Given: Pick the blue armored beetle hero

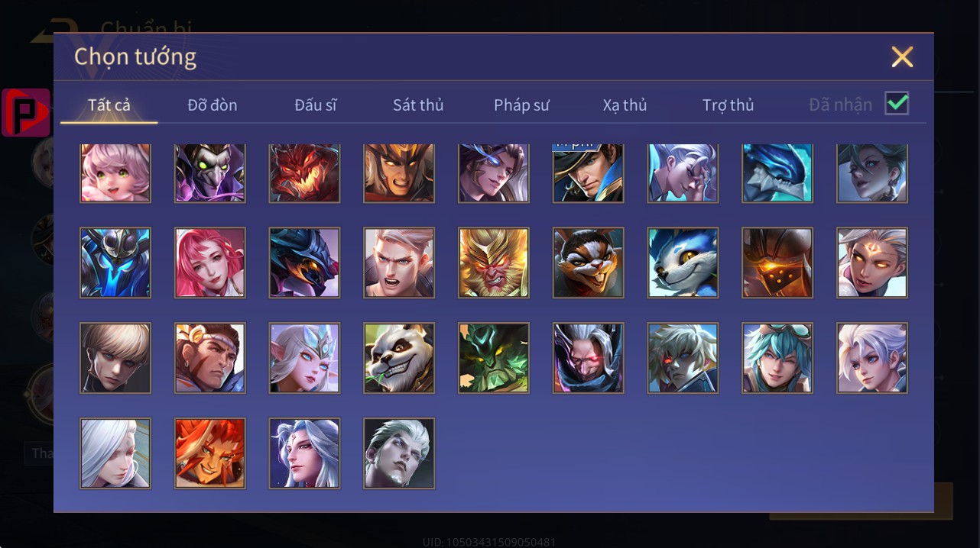Looking at the screenshot, I should point(115,263).
